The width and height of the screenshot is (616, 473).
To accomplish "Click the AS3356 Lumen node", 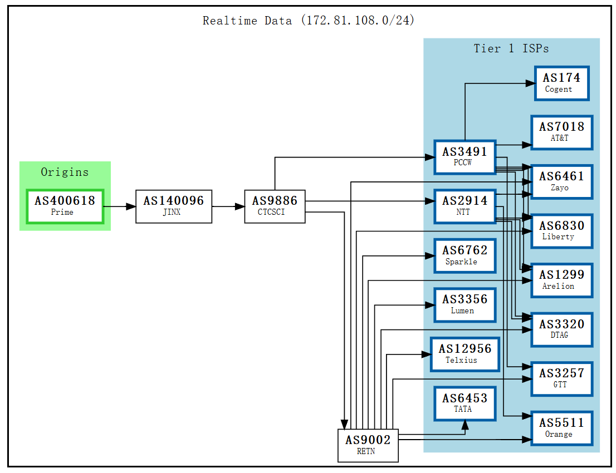I will click(465, 304).
